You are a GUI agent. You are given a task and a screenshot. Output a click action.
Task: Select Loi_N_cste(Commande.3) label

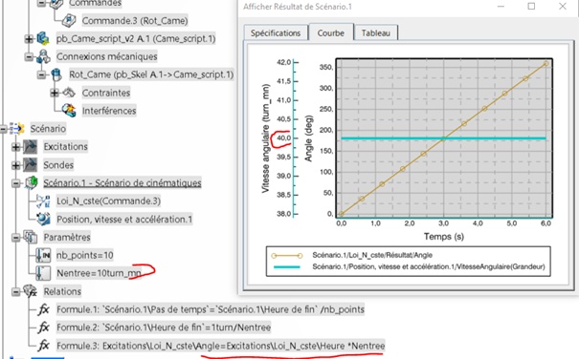point(108,201)
